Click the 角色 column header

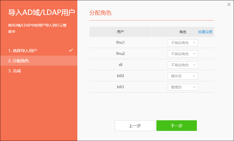tap(183, 32)
